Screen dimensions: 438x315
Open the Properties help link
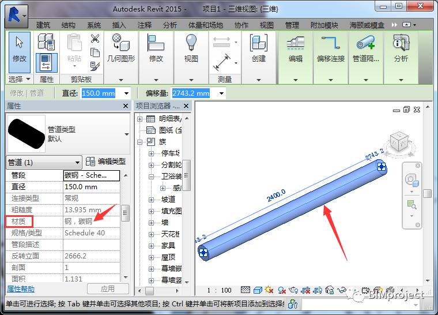(x=20, y=288)
